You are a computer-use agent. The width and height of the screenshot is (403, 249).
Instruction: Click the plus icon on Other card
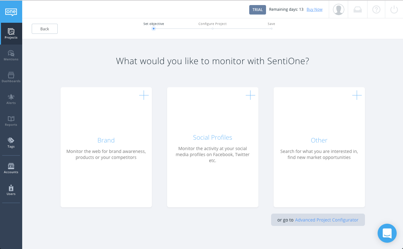point(357,95)
